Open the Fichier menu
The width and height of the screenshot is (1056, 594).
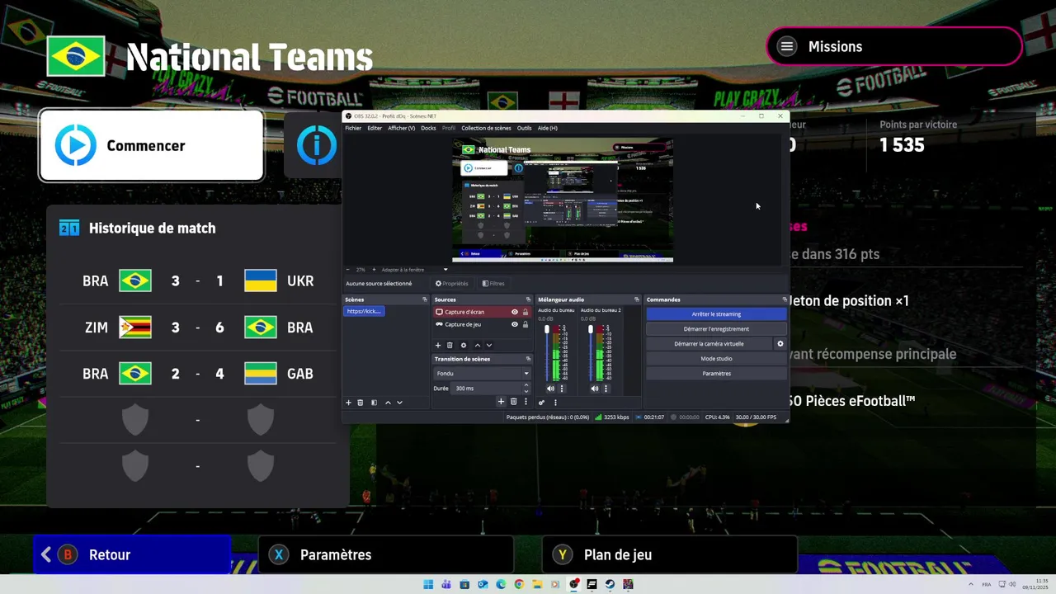(x=353, y=128)
